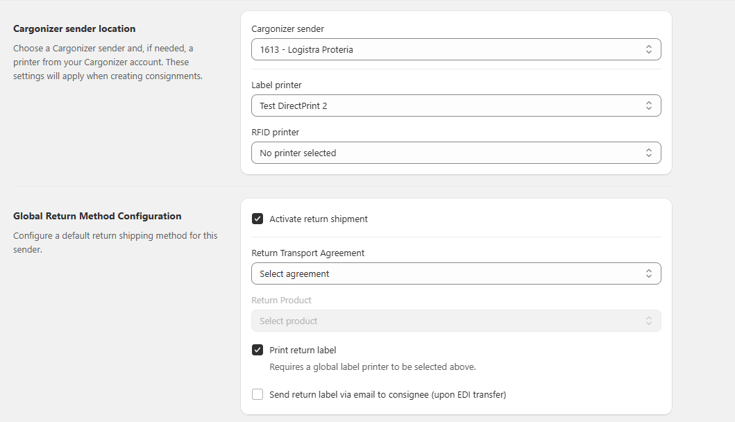
Task: Click the arrows icon on Return Transport Agreement
Action: coord(648,273)
